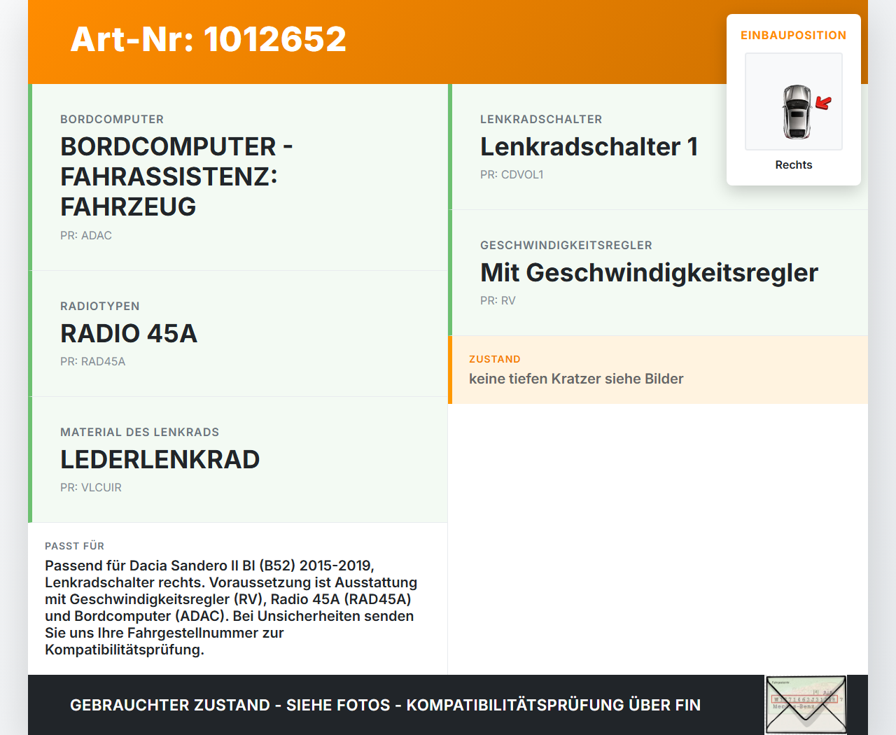Select the keine tiefen Kratzer siehe Bilder text

click(576, 379)
